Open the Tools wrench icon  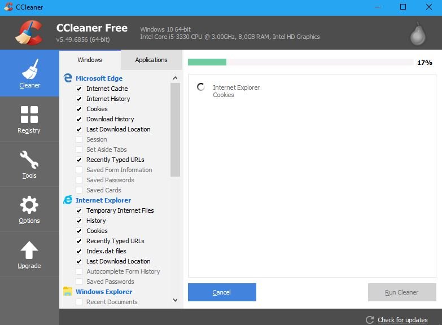point(29,160)
